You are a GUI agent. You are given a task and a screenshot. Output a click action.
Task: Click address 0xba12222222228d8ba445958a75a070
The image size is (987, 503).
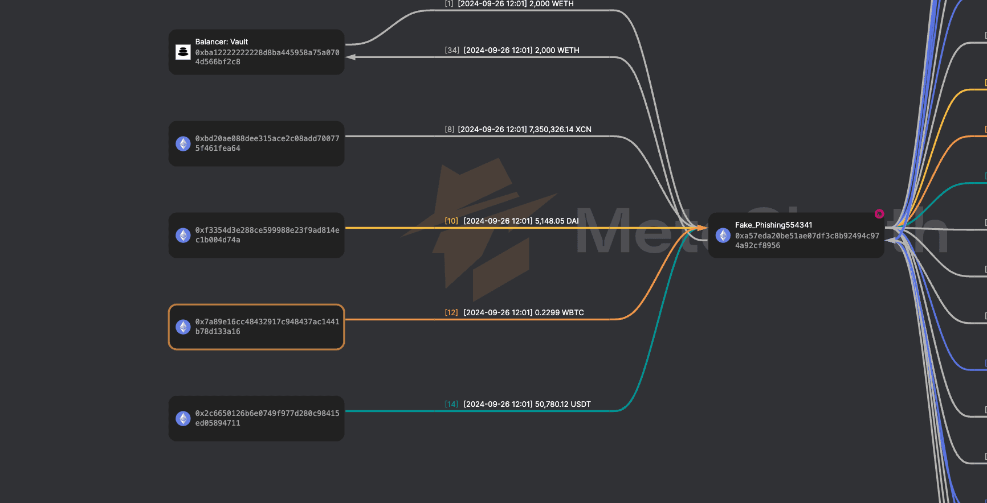267,57
